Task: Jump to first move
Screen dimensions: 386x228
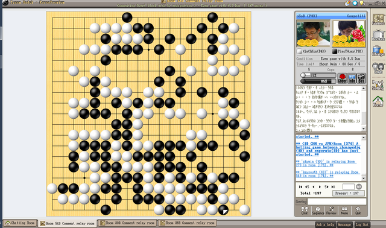Action: pyautogui.click(x=300, y=187)
